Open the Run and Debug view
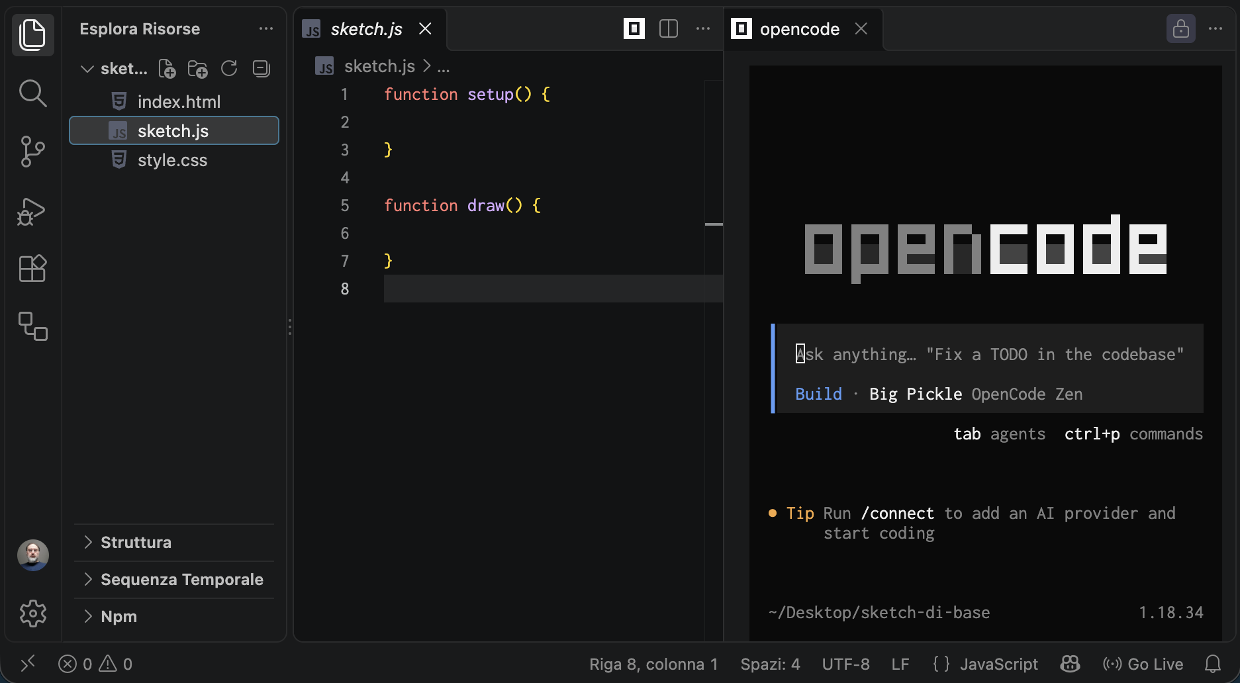Image resolution: width=1240 pixels, height=683 pixels. 32,211
